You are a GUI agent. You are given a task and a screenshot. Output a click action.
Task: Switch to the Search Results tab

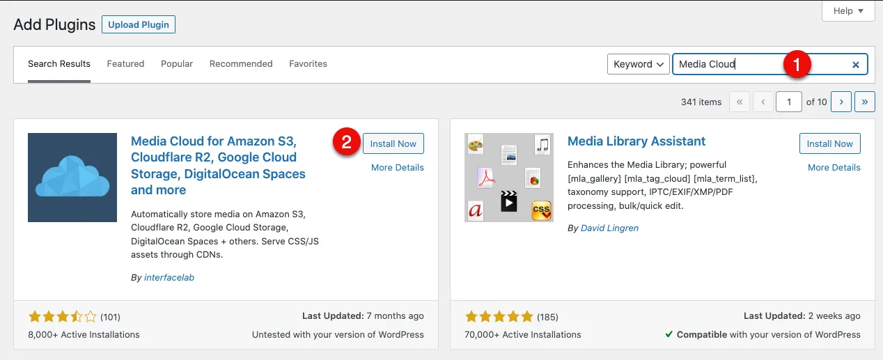point(59,63)
